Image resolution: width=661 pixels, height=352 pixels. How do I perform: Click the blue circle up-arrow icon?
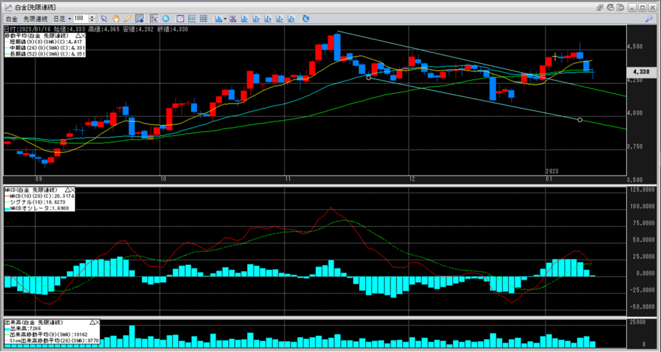(x=166, y=19)
